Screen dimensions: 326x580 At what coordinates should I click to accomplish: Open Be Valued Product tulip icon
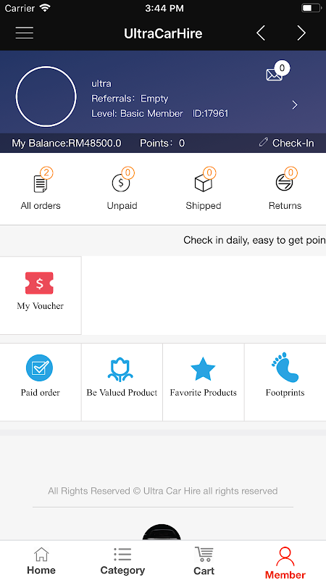(x=120, y=369)
